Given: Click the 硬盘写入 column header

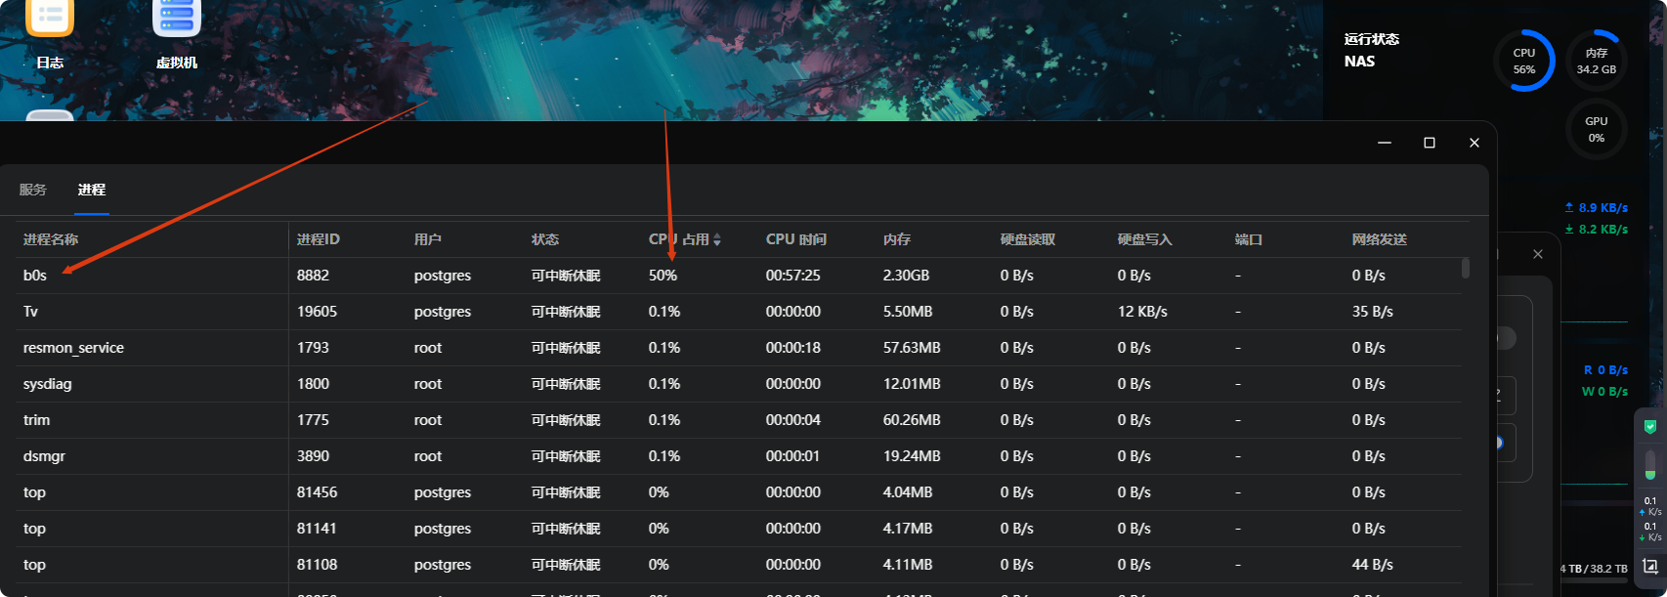Looking at the screenshot, I should 1145,239.
